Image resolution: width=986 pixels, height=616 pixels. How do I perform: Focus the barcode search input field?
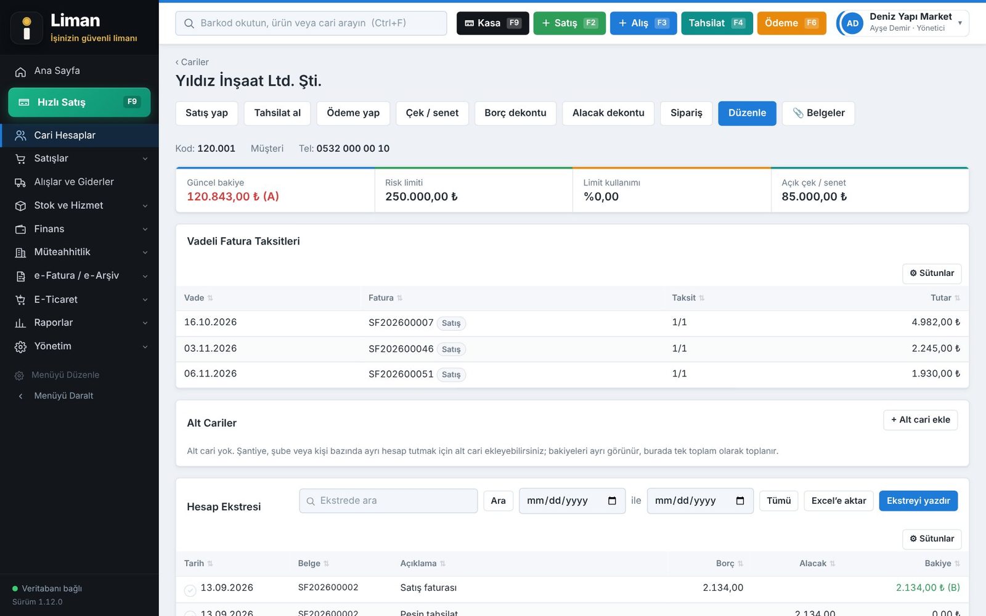311,23
